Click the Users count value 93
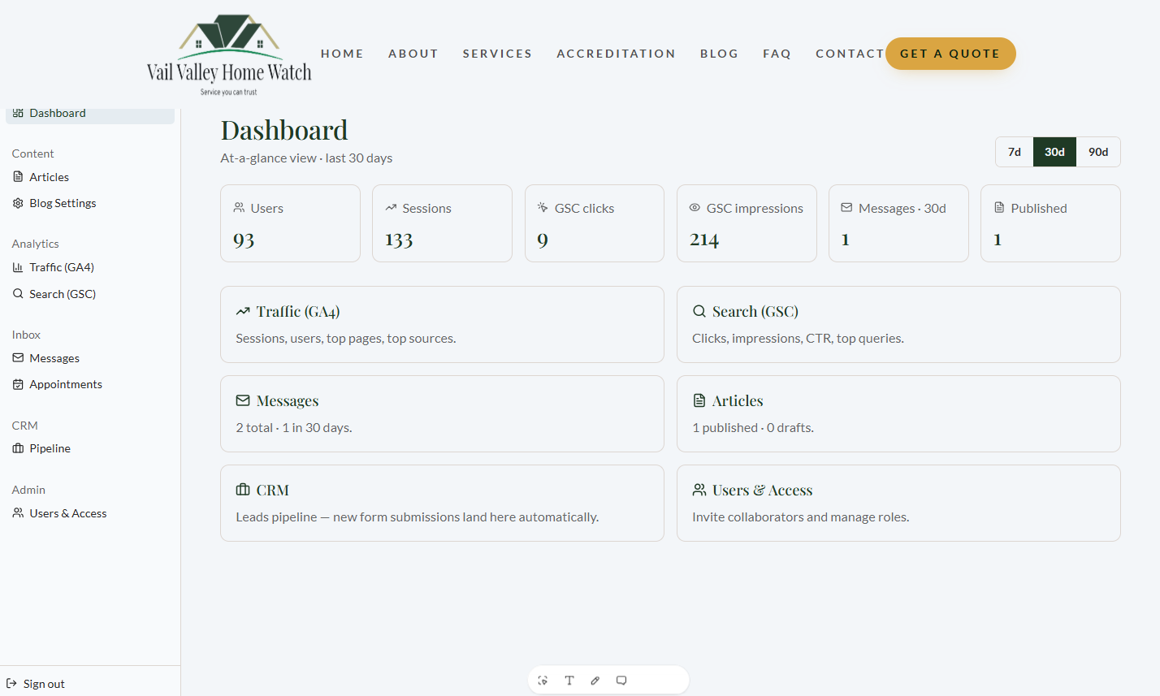Screen dimensions: 1160x696 244,240
